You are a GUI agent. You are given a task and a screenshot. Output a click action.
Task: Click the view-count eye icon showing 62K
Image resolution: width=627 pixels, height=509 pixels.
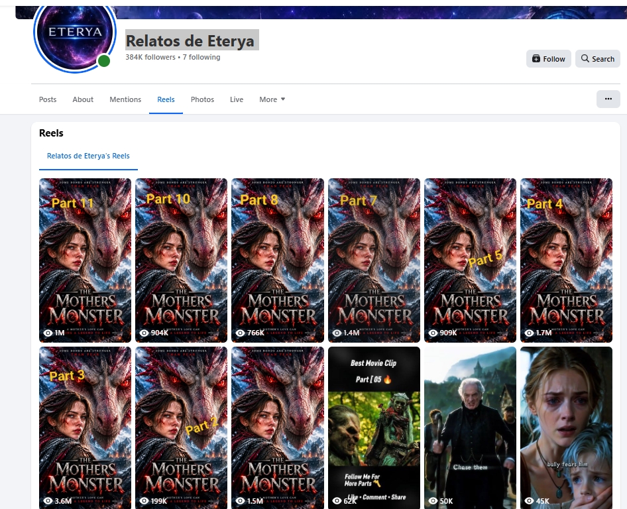click(x=337, y=500)
